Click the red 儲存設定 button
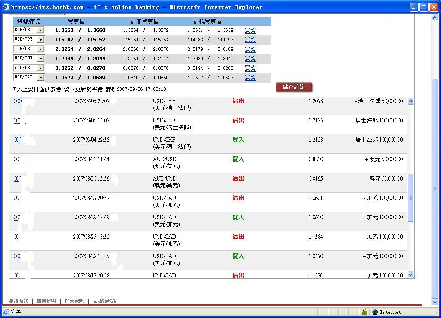The height and width of the screenshot is (318, 441). (294, 87)
